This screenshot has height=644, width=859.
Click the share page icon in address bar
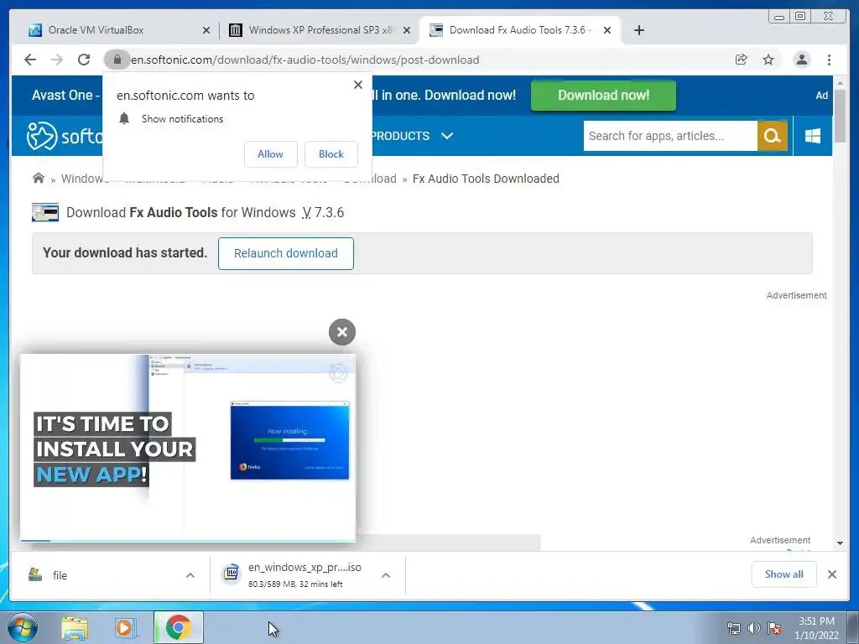[x=742, y=60]
